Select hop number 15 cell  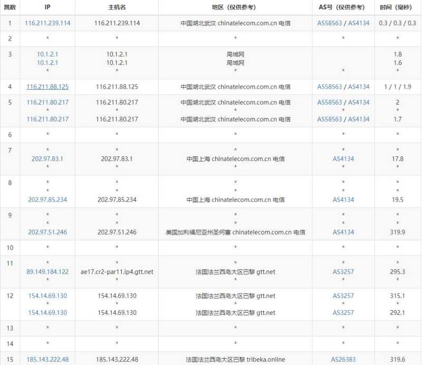(10, 359)
